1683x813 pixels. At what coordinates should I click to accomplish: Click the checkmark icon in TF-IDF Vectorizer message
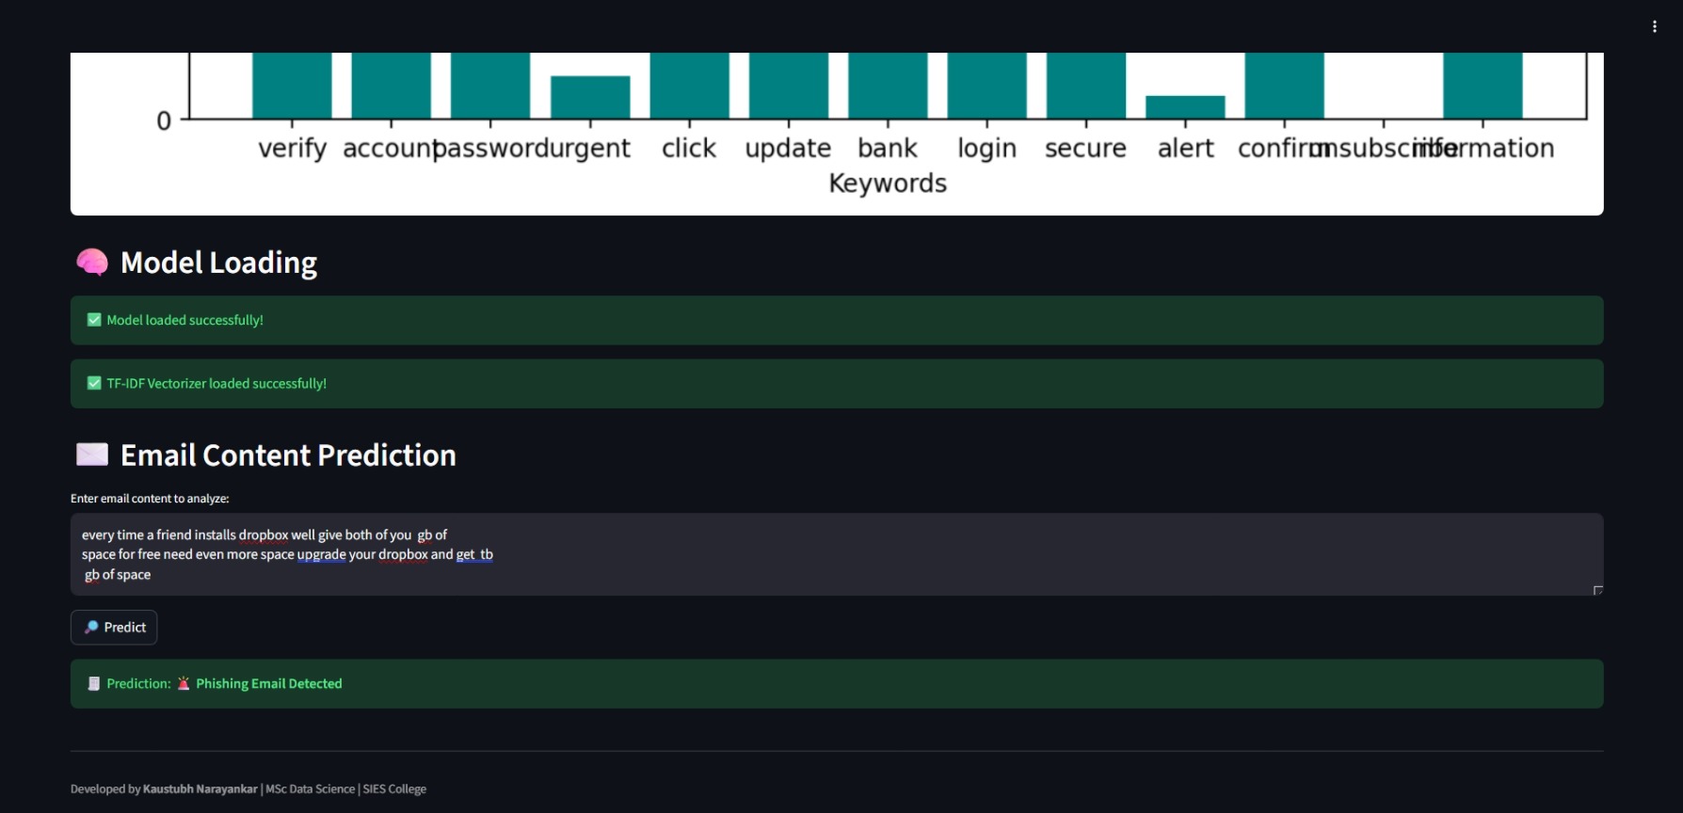(94, 383)
